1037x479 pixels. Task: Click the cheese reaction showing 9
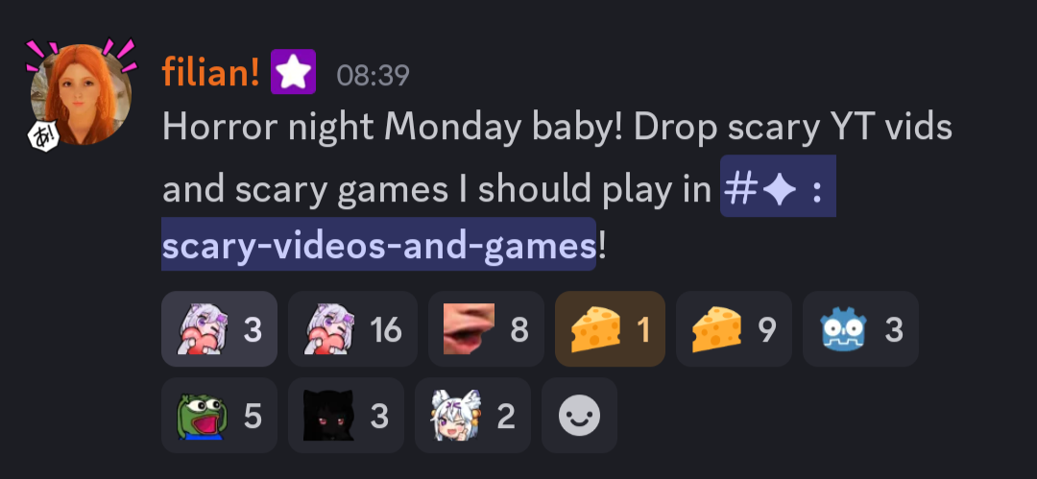point(734,329)
